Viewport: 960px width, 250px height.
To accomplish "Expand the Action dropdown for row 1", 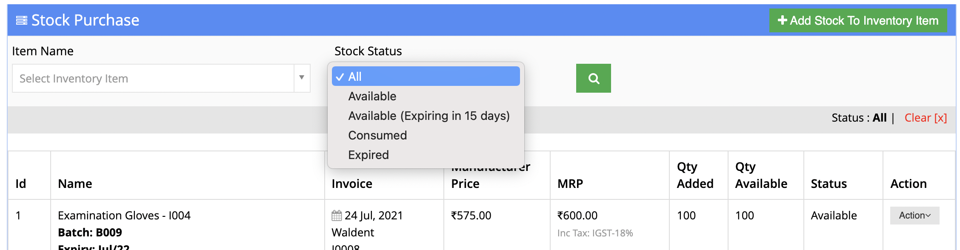I will click(x=914, y=216).
